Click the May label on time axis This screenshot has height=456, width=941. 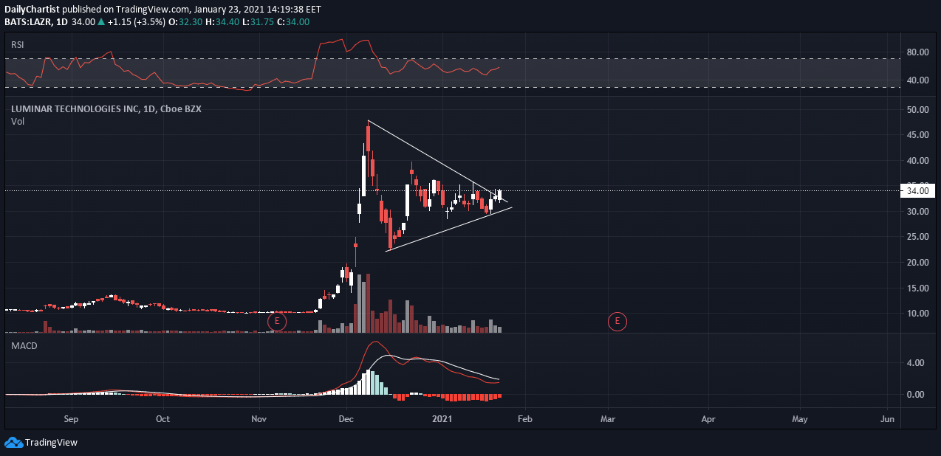[x=800, y=419]
